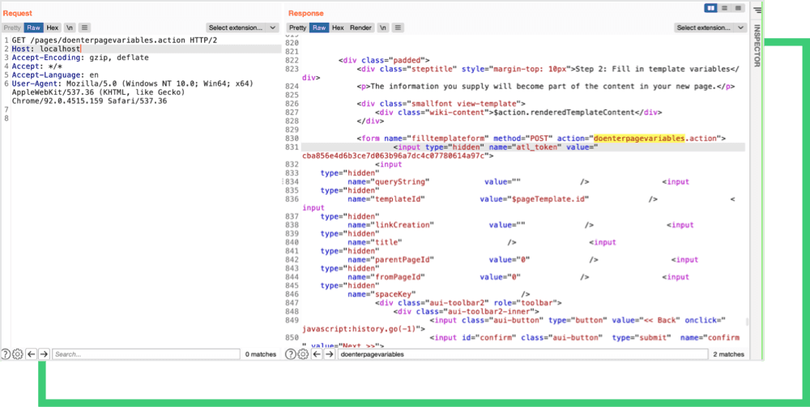Screen dimensions: 810x407
Task: Click the Request panel title
Action: click(17, 13)
